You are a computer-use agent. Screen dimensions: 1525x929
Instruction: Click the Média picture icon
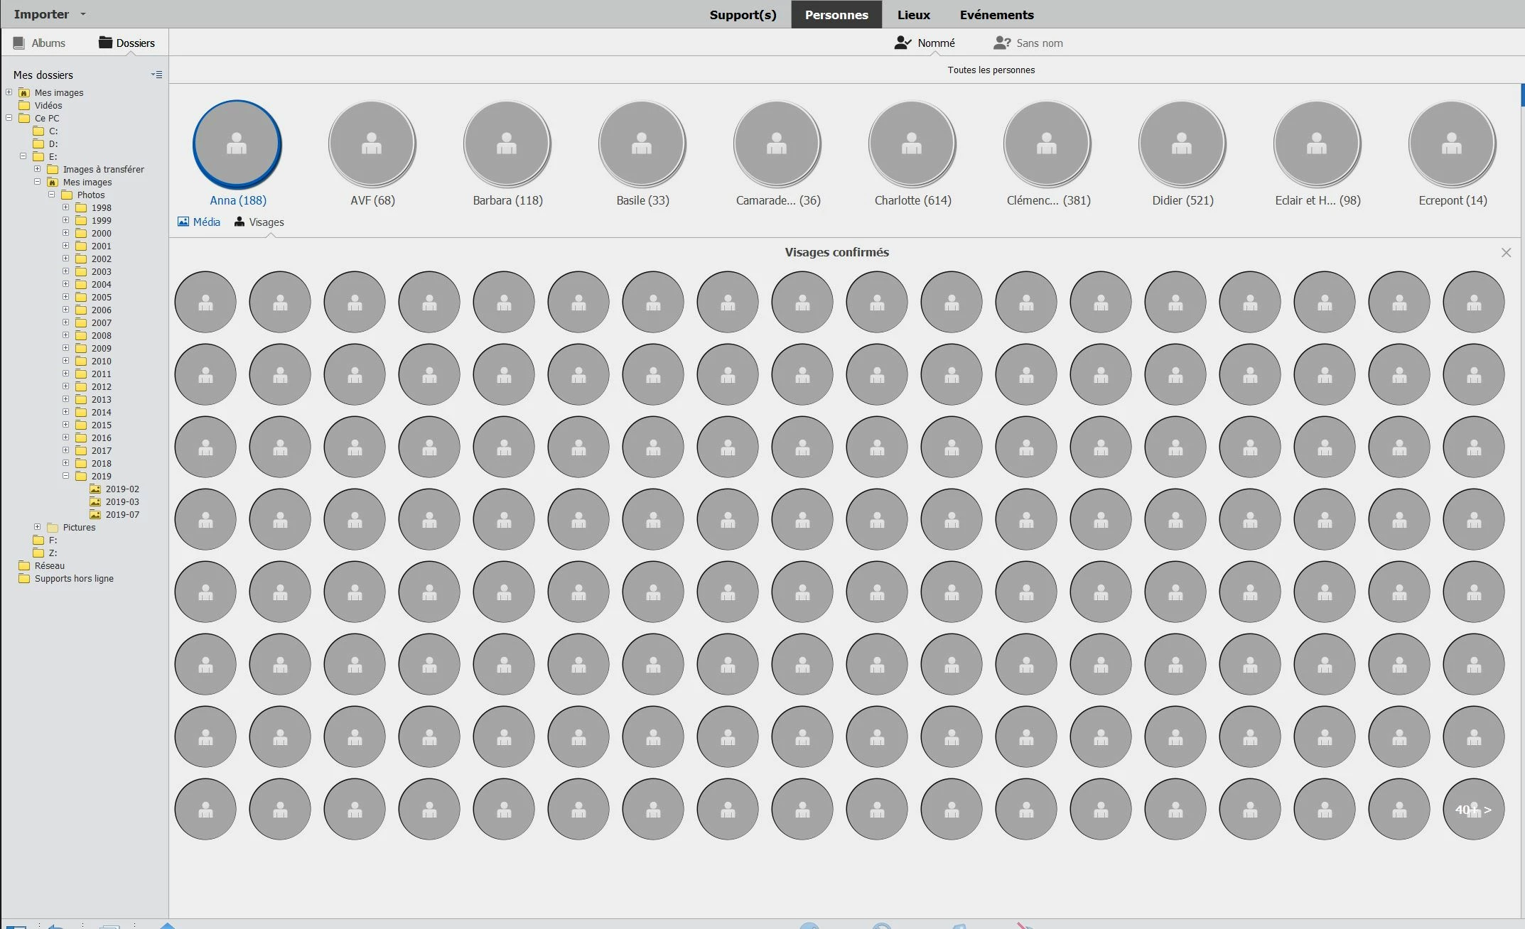[183, 222]
